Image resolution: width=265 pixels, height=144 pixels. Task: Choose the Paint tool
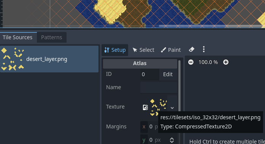(x=171, y=50)
